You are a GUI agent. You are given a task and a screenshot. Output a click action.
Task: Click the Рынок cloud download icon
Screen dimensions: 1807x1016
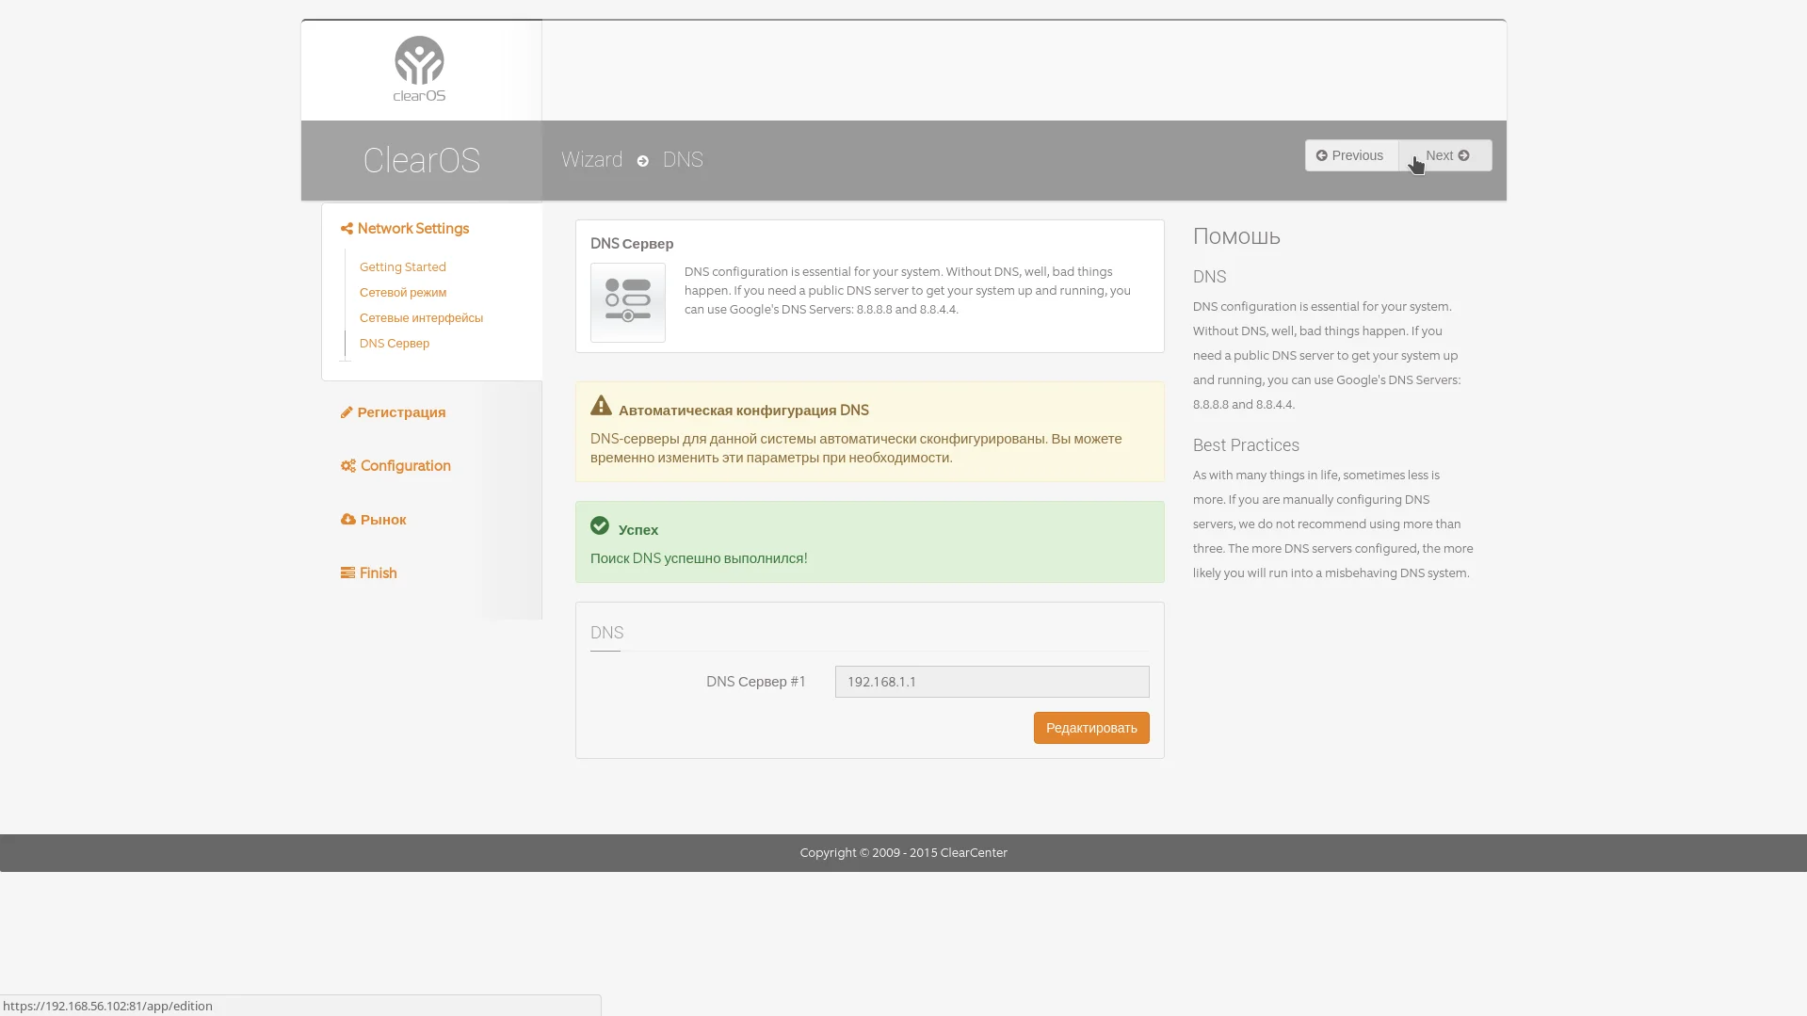click(348, 520)
